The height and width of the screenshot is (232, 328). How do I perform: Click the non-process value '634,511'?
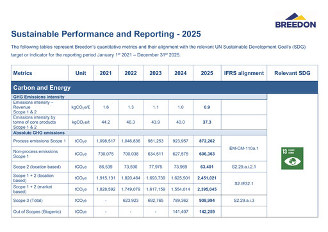[156, 154]
